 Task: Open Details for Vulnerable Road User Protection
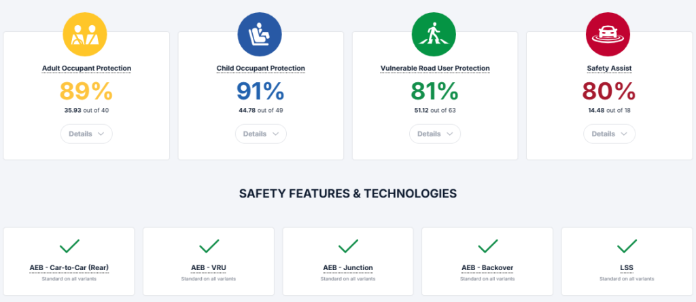click(x=434, y=134)
